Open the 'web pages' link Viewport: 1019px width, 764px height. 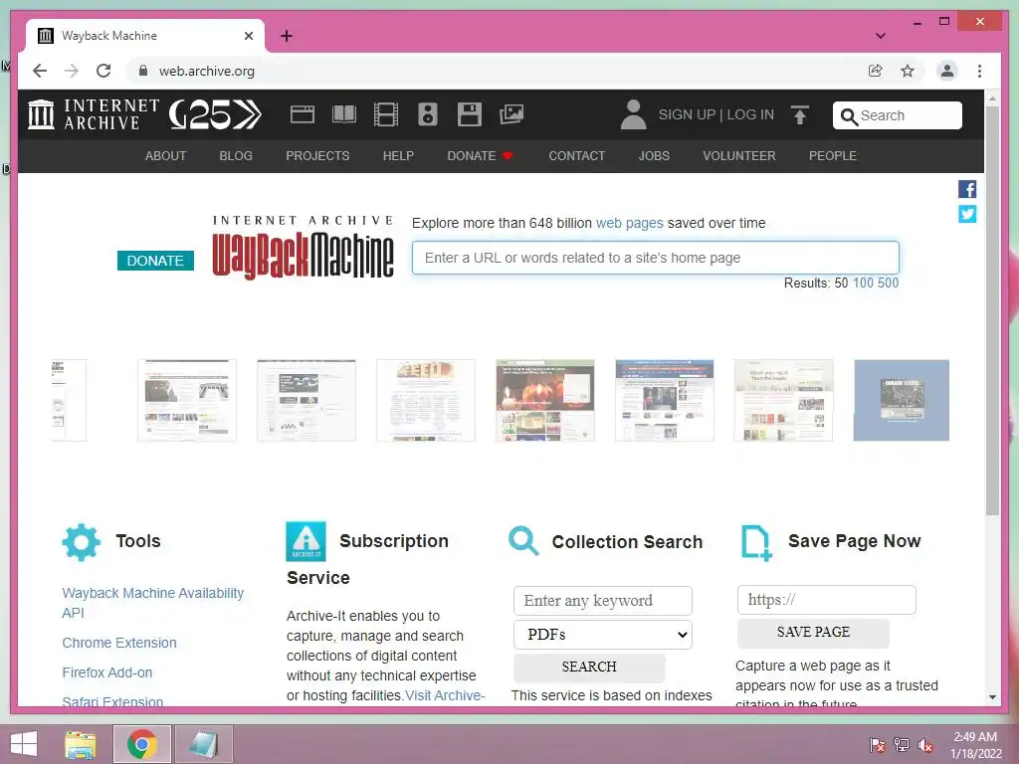click(629, 223)
